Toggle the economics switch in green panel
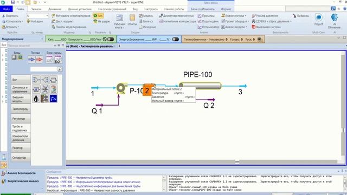 click(x=111, y=40)
